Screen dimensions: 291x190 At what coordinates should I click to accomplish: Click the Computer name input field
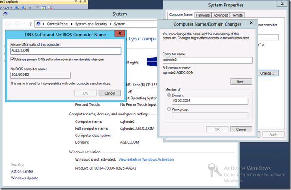208,60
